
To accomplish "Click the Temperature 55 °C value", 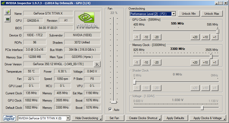I will [31, 71].
